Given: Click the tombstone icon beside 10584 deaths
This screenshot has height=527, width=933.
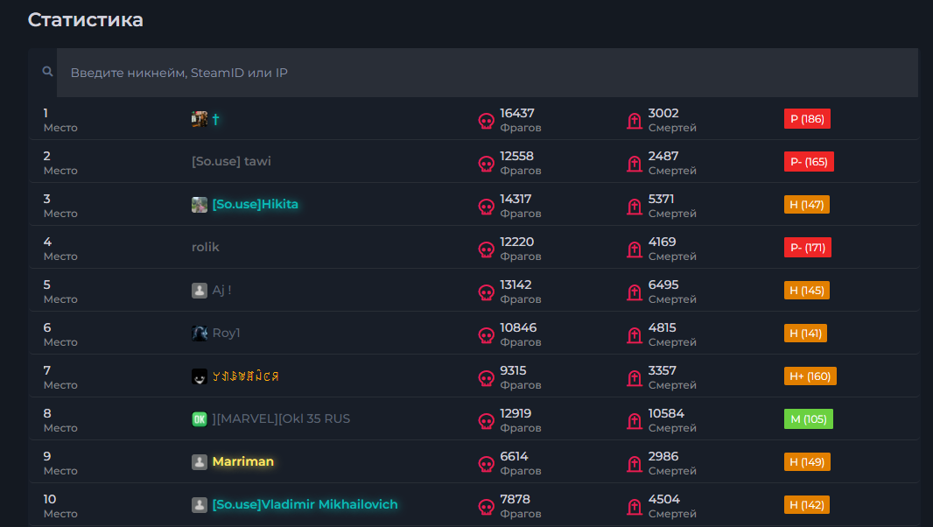Looking at the screenshot, I should [635, 421].
